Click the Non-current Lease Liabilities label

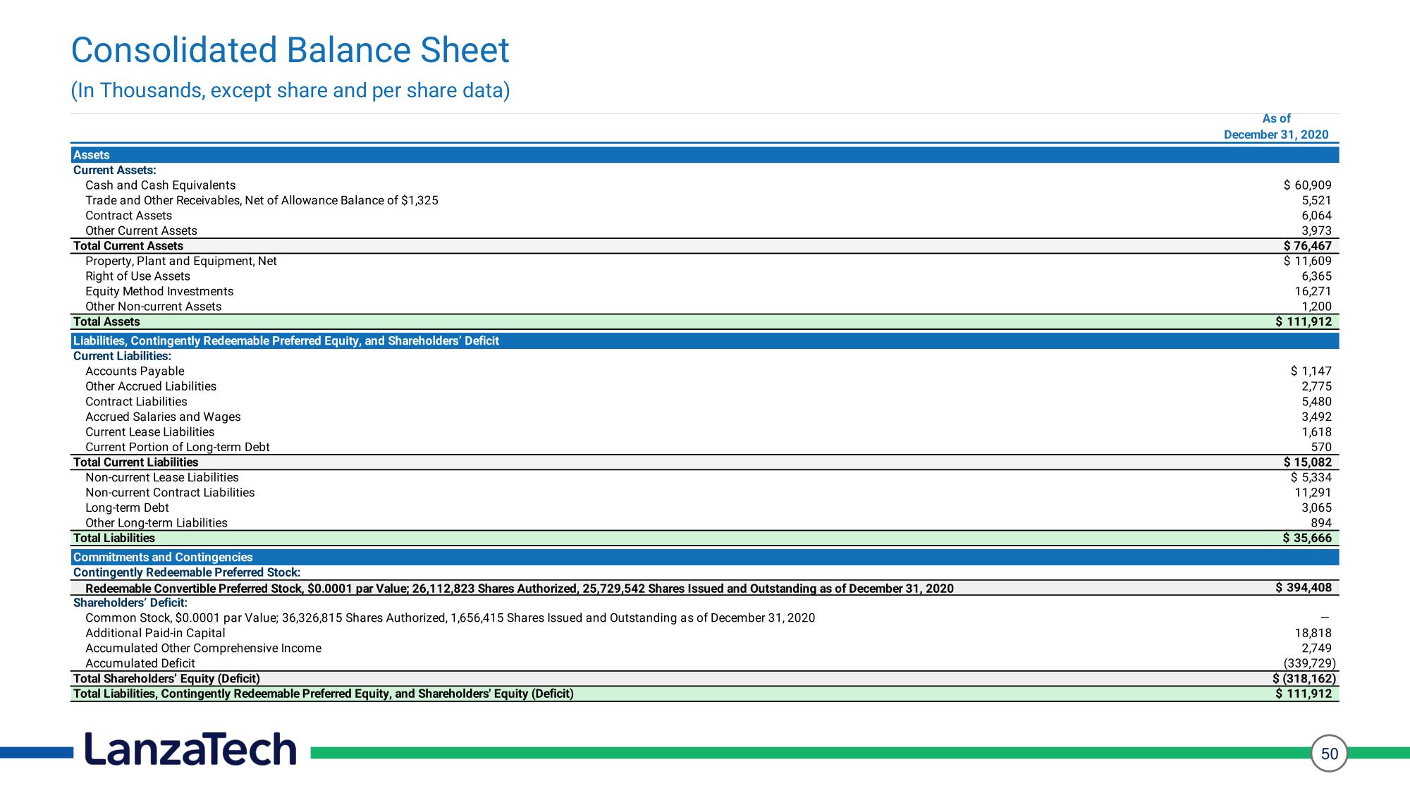162,477
